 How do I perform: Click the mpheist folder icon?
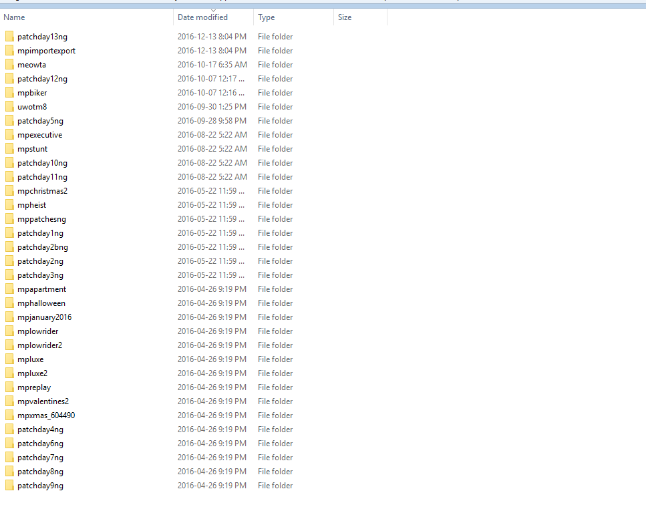pos(9,204)
